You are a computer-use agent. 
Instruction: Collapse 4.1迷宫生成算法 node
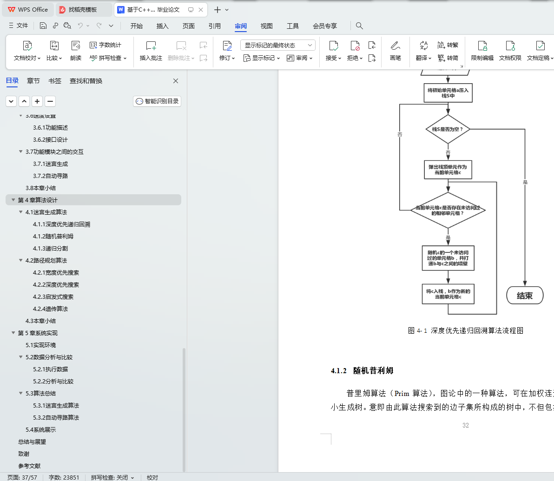point(20,212)
